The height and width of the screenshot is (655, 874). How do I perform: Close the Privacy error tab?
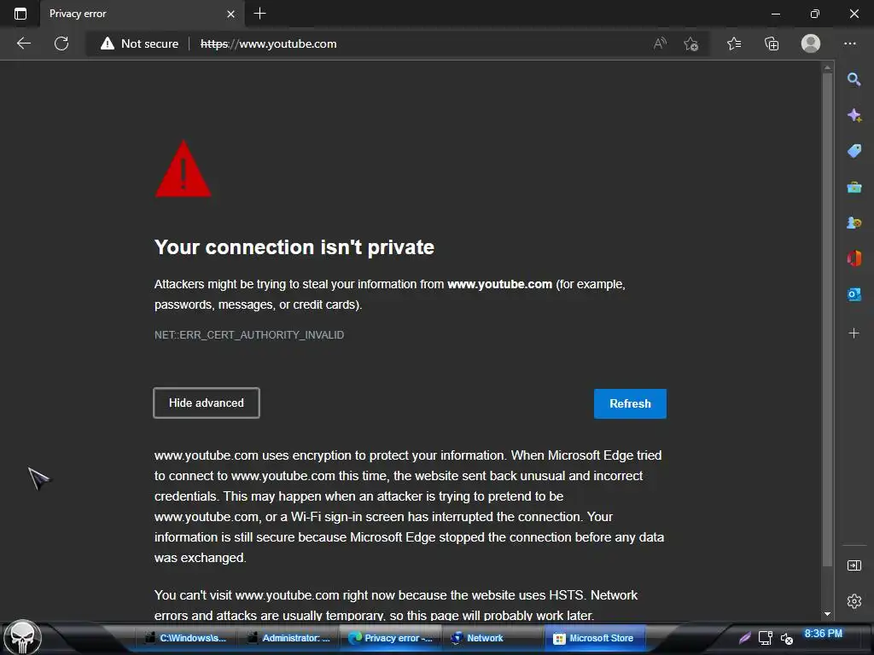tap(230, 14)
